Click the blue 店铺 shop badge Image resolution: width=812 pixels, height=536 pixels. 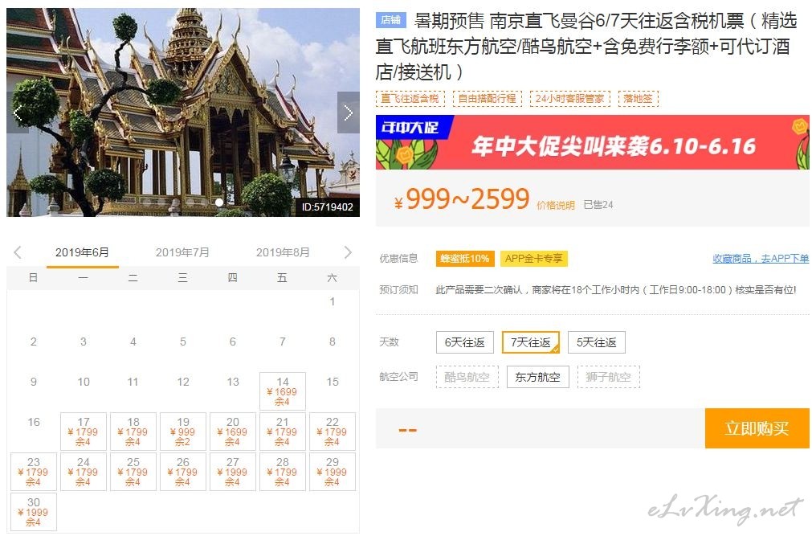(391, 20)
